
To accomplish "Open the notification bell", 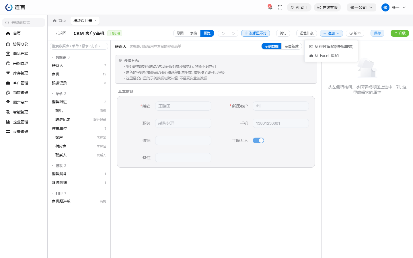I will [270, 7].
